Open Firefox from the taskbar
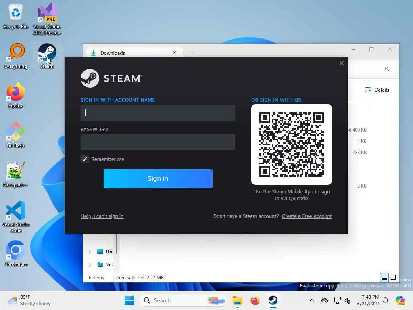The image size is (413, 310). click(255, 300)
